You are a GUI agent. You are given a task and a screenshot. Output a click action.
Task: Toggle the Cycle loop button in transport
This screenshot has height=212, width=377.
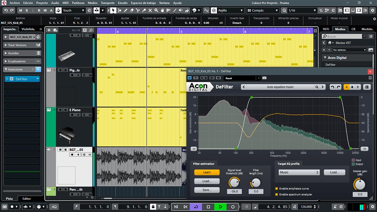point(196,207)
